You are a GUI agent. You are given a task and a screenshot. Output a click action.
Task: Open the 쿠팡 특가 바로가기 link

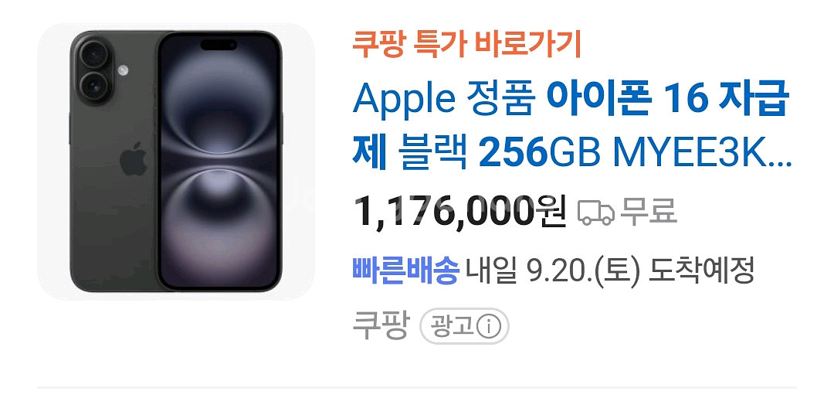466,44
